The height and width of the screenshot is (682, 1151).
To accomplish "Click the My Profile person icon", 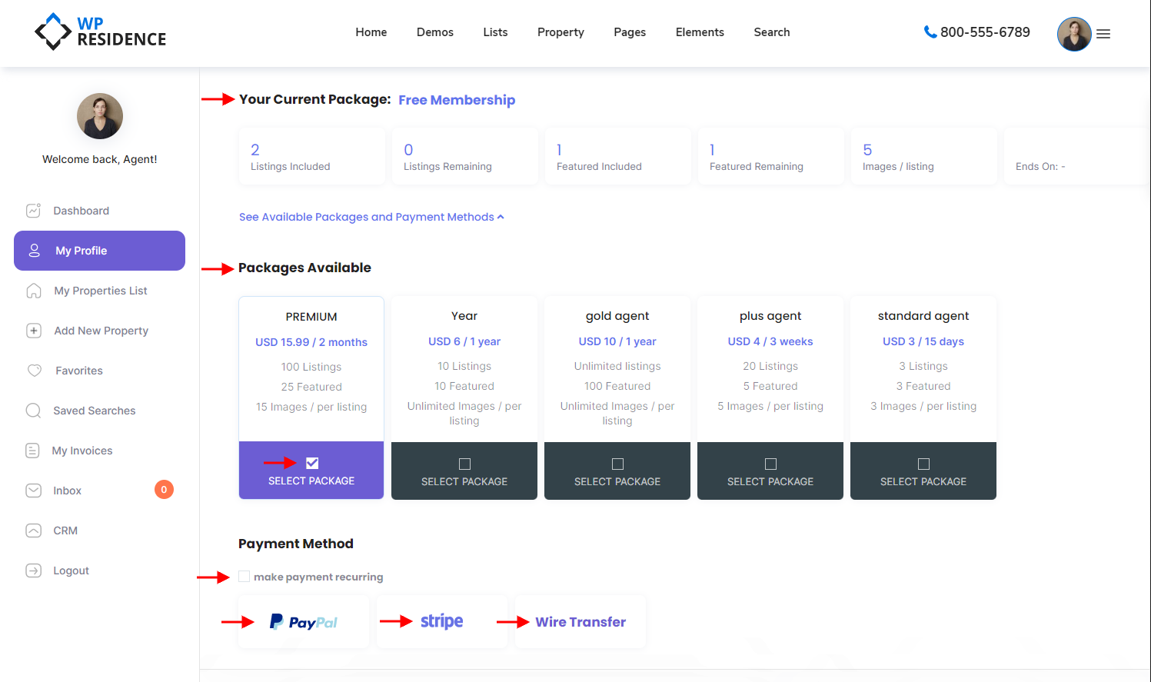I will 34,251.
